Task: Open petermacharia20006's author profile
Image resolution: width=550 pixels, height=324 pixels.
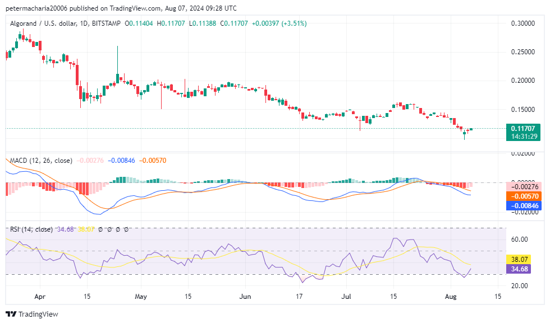Action: point(35,8)
